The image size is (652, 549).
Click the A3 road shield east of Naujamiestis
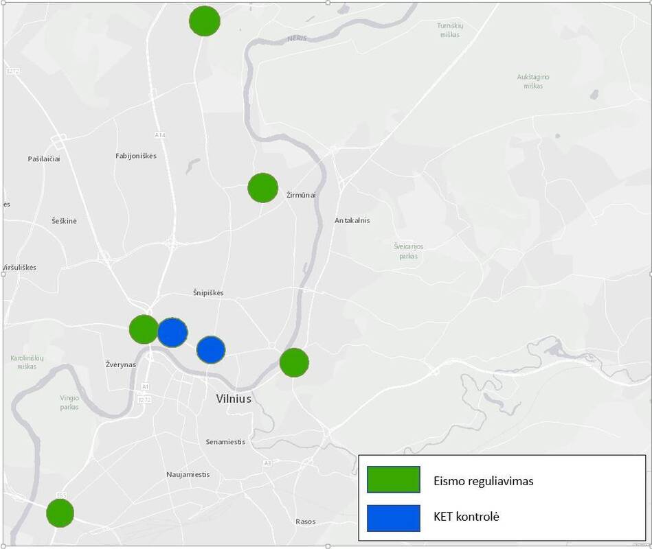[x=267, y=464]
